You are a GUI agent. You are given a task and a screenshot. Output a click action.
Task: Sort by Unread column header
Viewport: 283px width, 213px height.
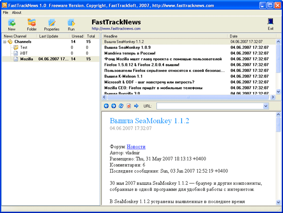coord(77,36)
